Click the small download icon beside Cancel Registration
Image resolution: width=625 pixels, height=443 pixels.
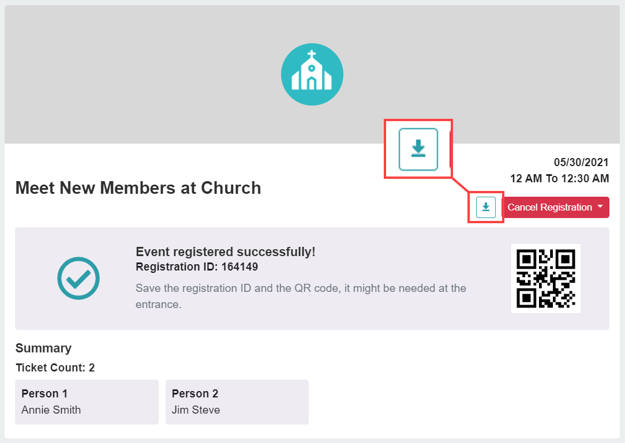pyautogui.click(x=485, y=207)
